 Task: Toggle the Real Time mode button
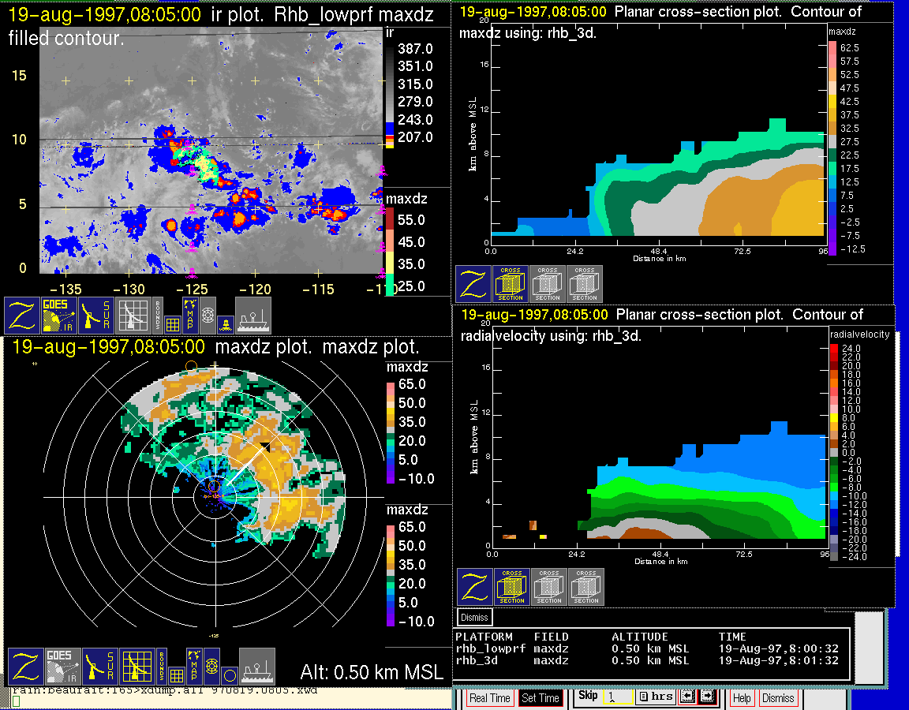pyautogui.click(x=490, y=698)
